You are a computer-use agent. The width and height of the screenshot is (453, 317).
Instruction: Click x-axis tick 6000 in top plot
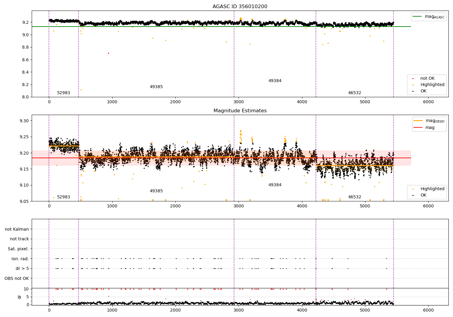tap(428, 102)
